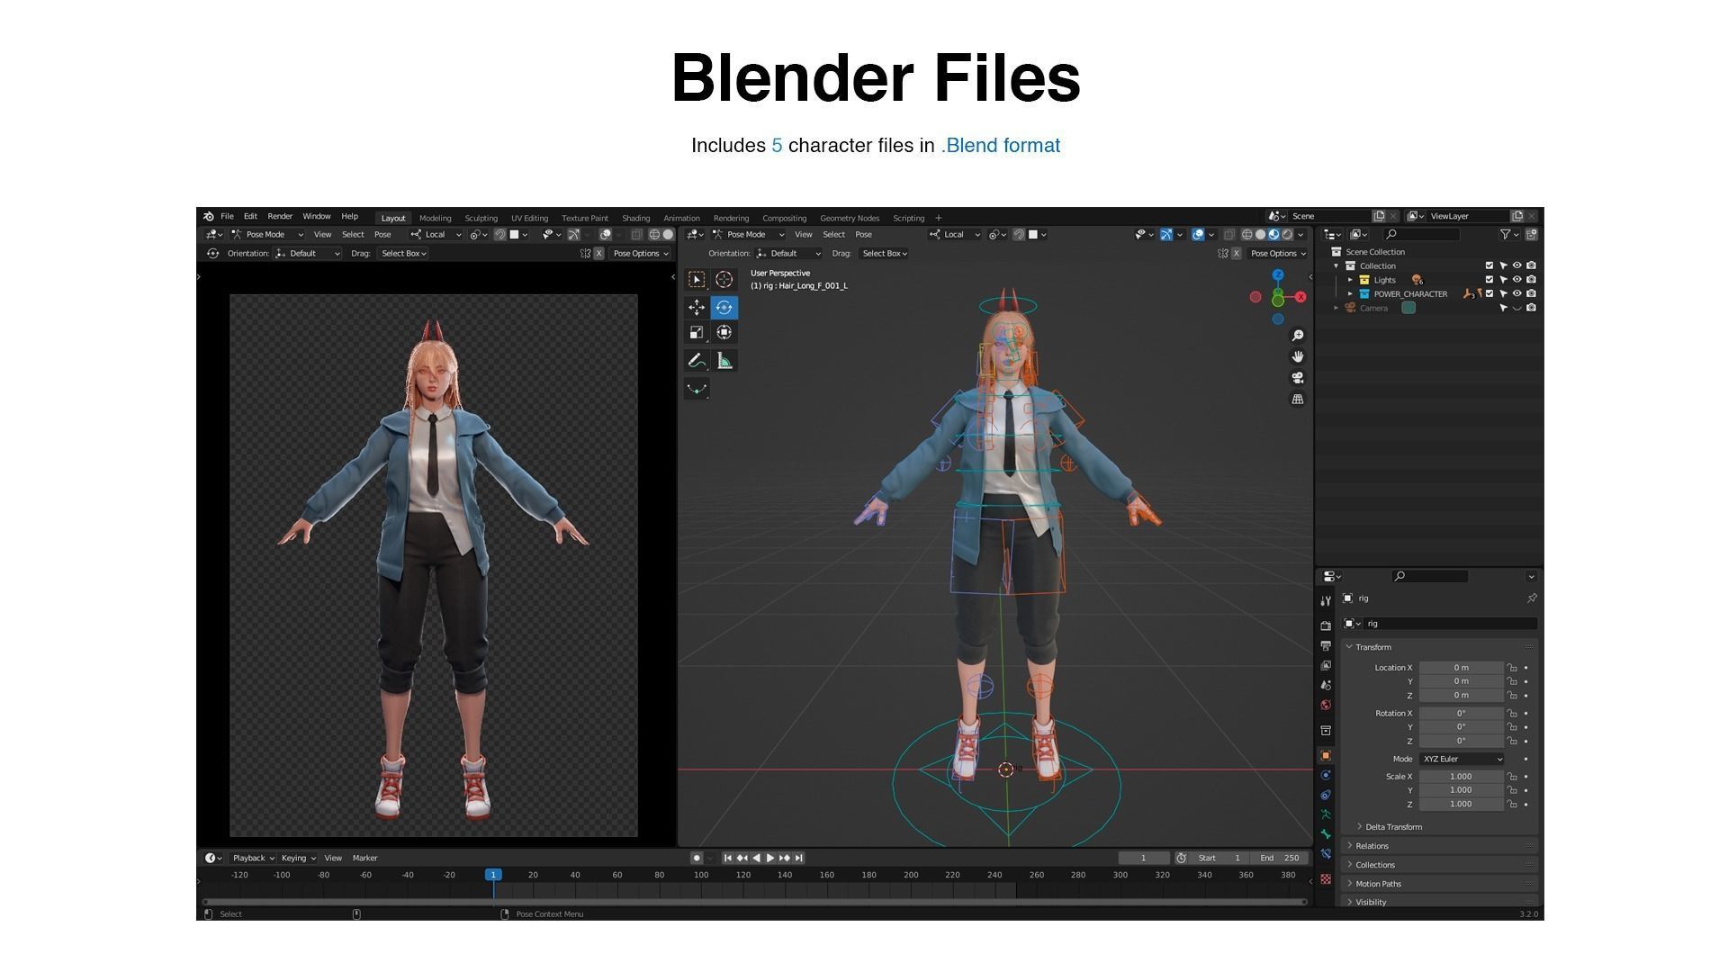Hide the Lights collection in viewport
The image size is (1728, 972).
pos(1516,280)
